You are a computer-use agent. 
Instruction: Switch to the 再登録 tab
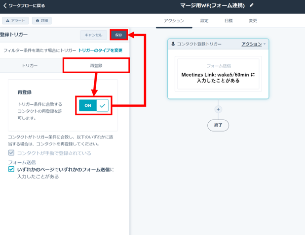coord(96,65)
